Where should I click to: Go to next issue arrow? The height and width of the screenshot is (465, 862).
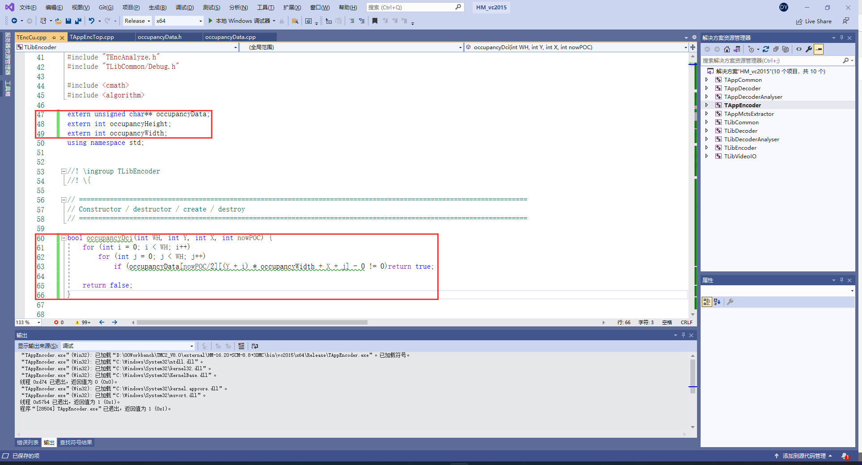pos(114,322)
